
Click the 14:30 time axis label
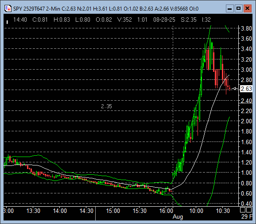[x=86, y=211]
